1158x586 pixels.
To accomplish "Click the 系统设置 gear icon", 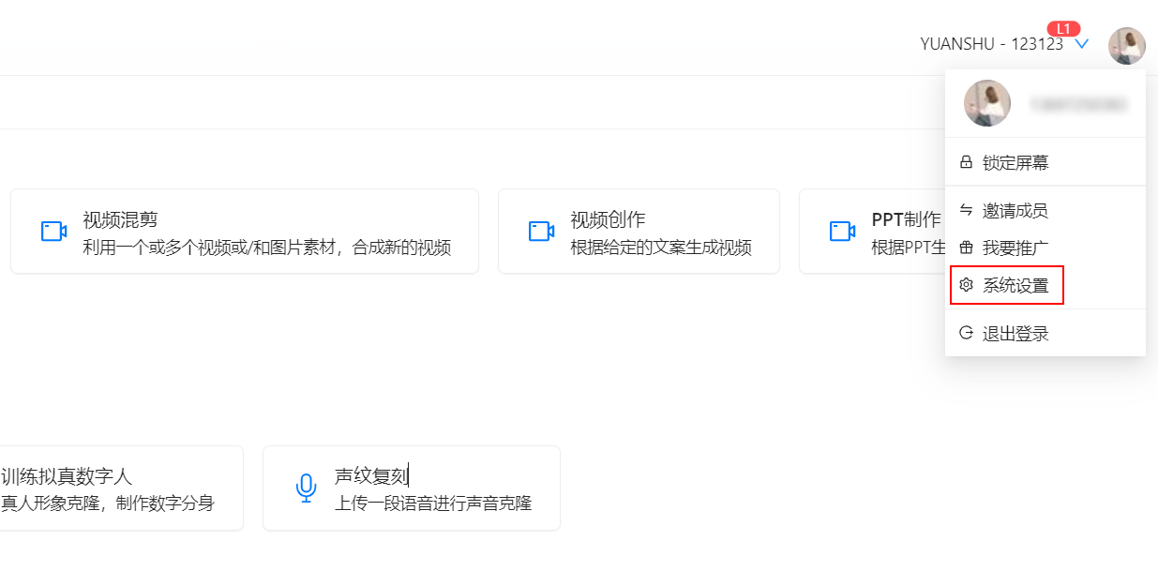I will coord(966,285).
